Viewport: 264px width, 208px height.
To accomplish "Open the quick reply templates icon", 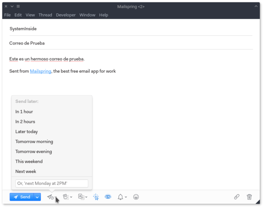I will pos(66,197).
